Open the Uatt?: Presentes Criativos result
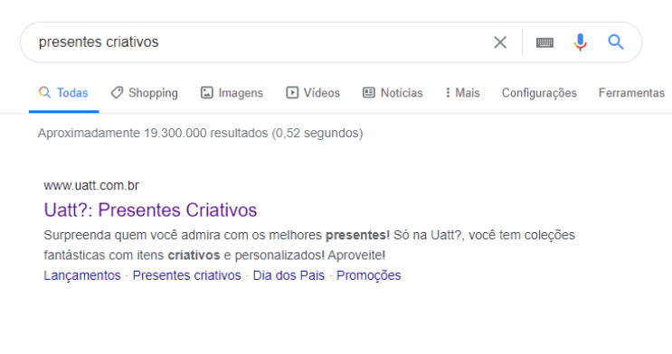This screenshot has width=672, height=354. coord(150,210)
